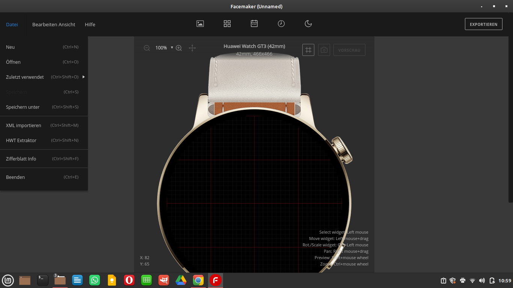
Task: Select the calendar date widget icon
Action: click(254, 24)
